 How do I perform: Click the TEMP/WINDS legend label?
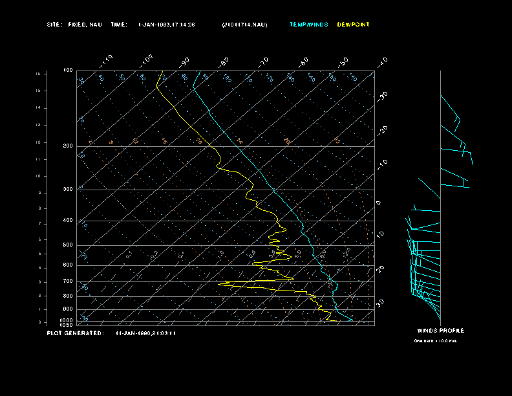pos(308,25)
